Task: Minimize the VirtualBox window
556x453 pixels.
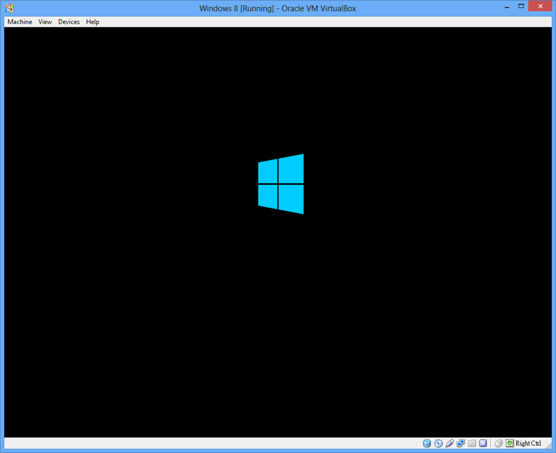Action: point(507,6)
